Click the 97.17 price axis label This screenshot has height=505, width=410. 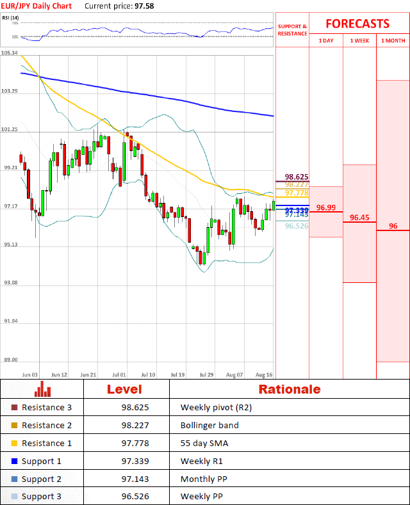coord(11,206)
